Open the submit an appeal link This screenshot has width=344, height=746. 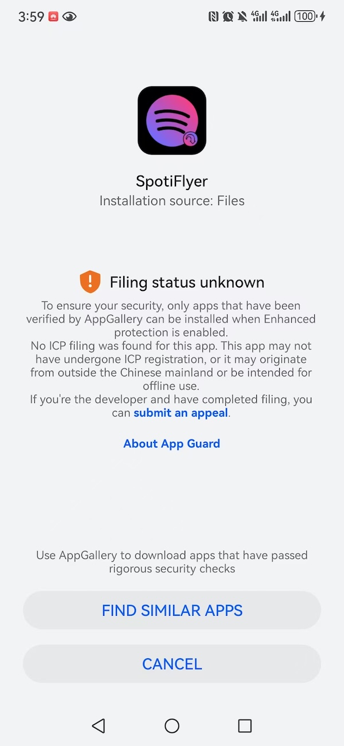coord(181,413)
